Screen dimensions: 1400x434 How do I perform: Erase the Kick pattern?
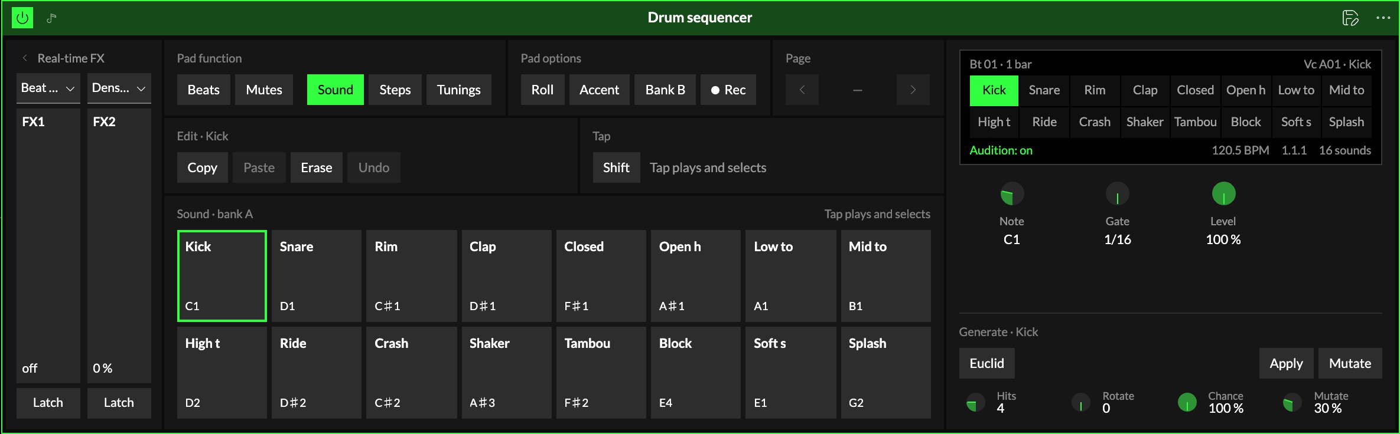pos(316,167)
